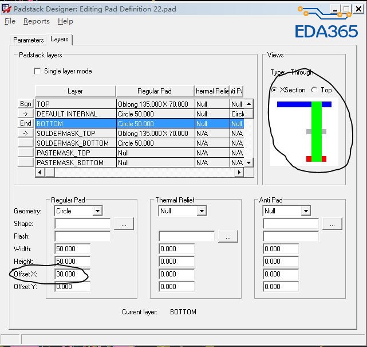Minimize the Padstack Designer window
The width and height of the screenshot is (367, 347).
tap(335, 9)
